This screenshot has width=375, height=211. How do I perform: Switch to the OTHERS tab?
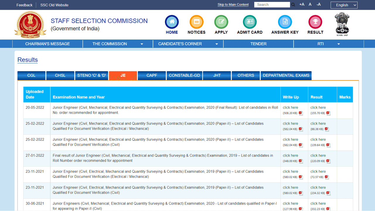click(246, 76)
